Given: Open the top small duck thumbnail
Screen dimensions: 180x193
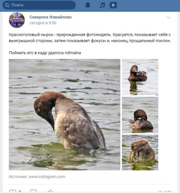Looking at the screenshot, I should 140,77.
